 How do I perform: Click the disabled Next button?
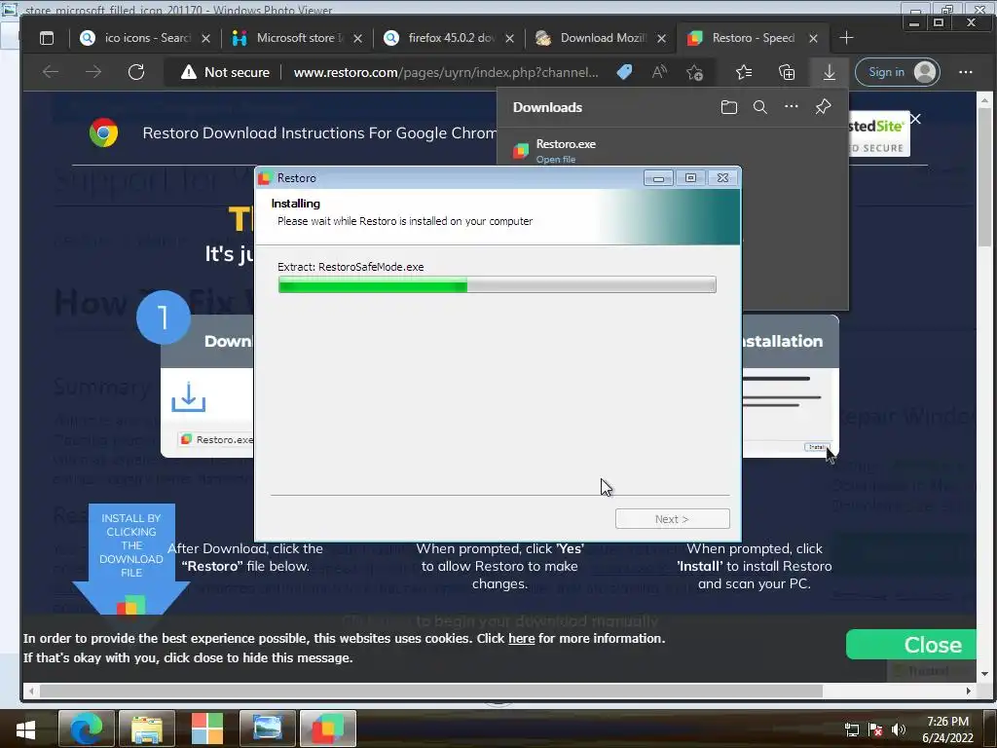672,519
